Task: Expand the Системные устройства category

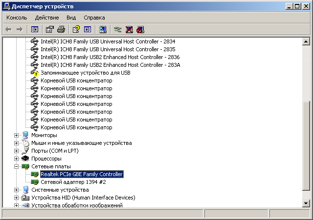Action: 16,190
